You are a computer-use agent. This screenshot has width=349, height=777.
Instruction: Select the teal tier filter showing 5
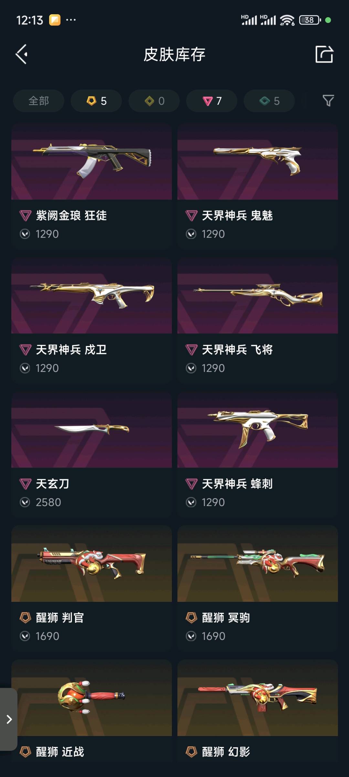coord(269,101)
